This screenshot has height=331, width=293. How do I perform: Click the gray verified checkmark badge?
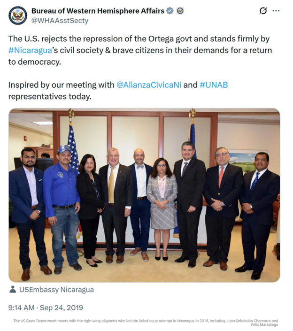point(170,11)
